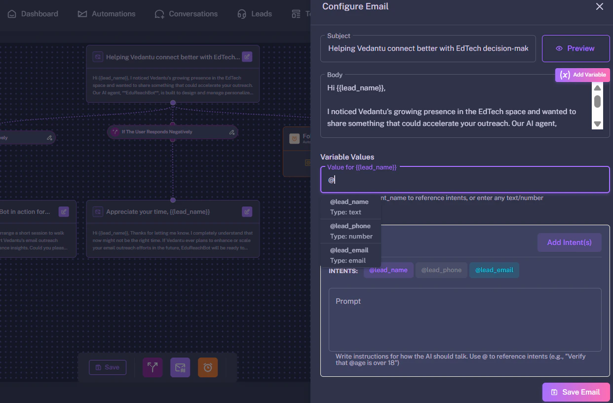The width and height of the screenshot is (613, 403).
Task: Select @lead_phone from the variable suggestions
Action: pyautogui.click(x=350, y=230)
